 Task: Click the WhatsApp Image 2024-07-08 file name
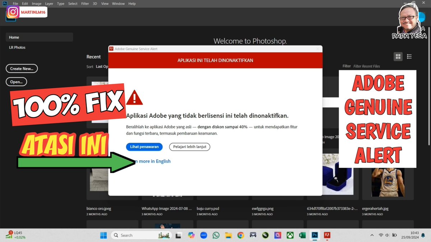167,208
